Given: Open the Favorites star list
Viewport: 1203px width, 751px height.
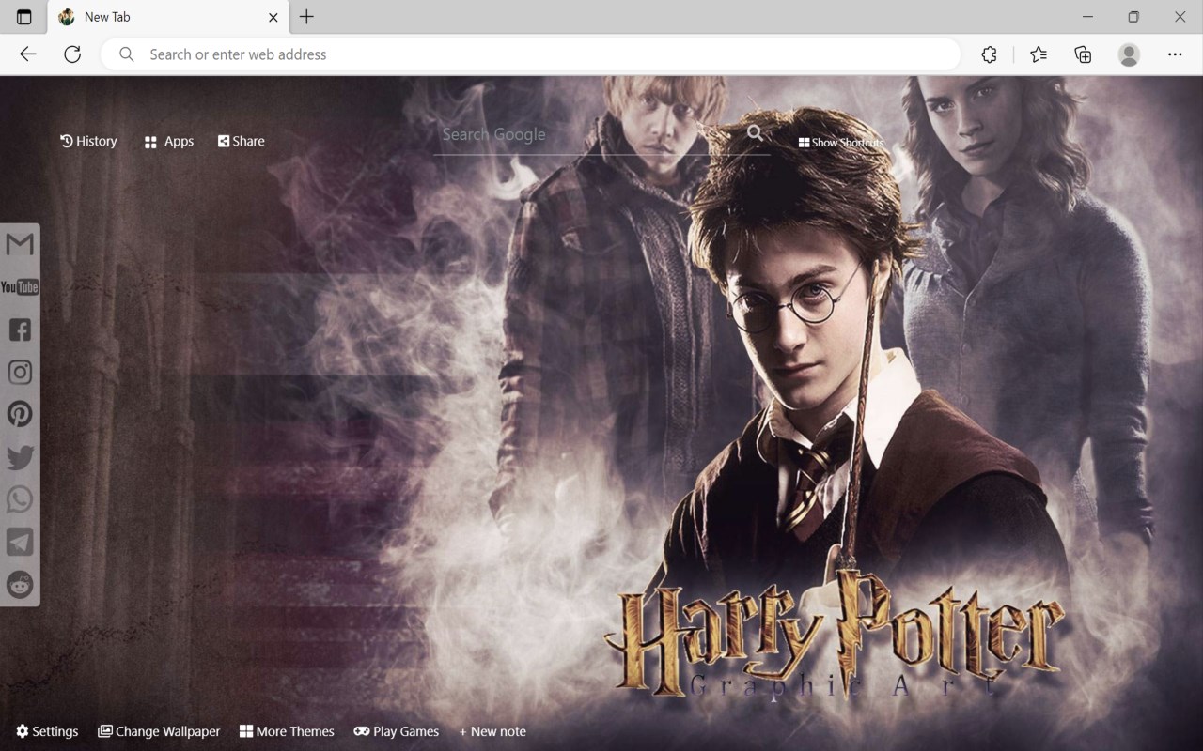Looking at the screenshot, I should [1039, 54].
